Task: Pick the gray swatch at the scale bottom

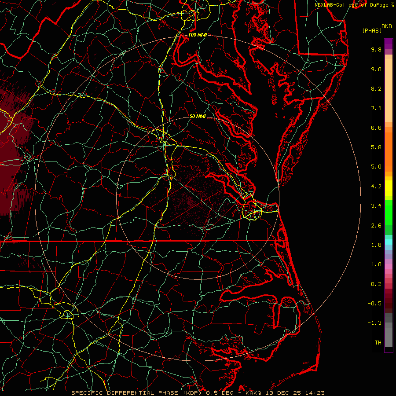Action: pos(389,337)
